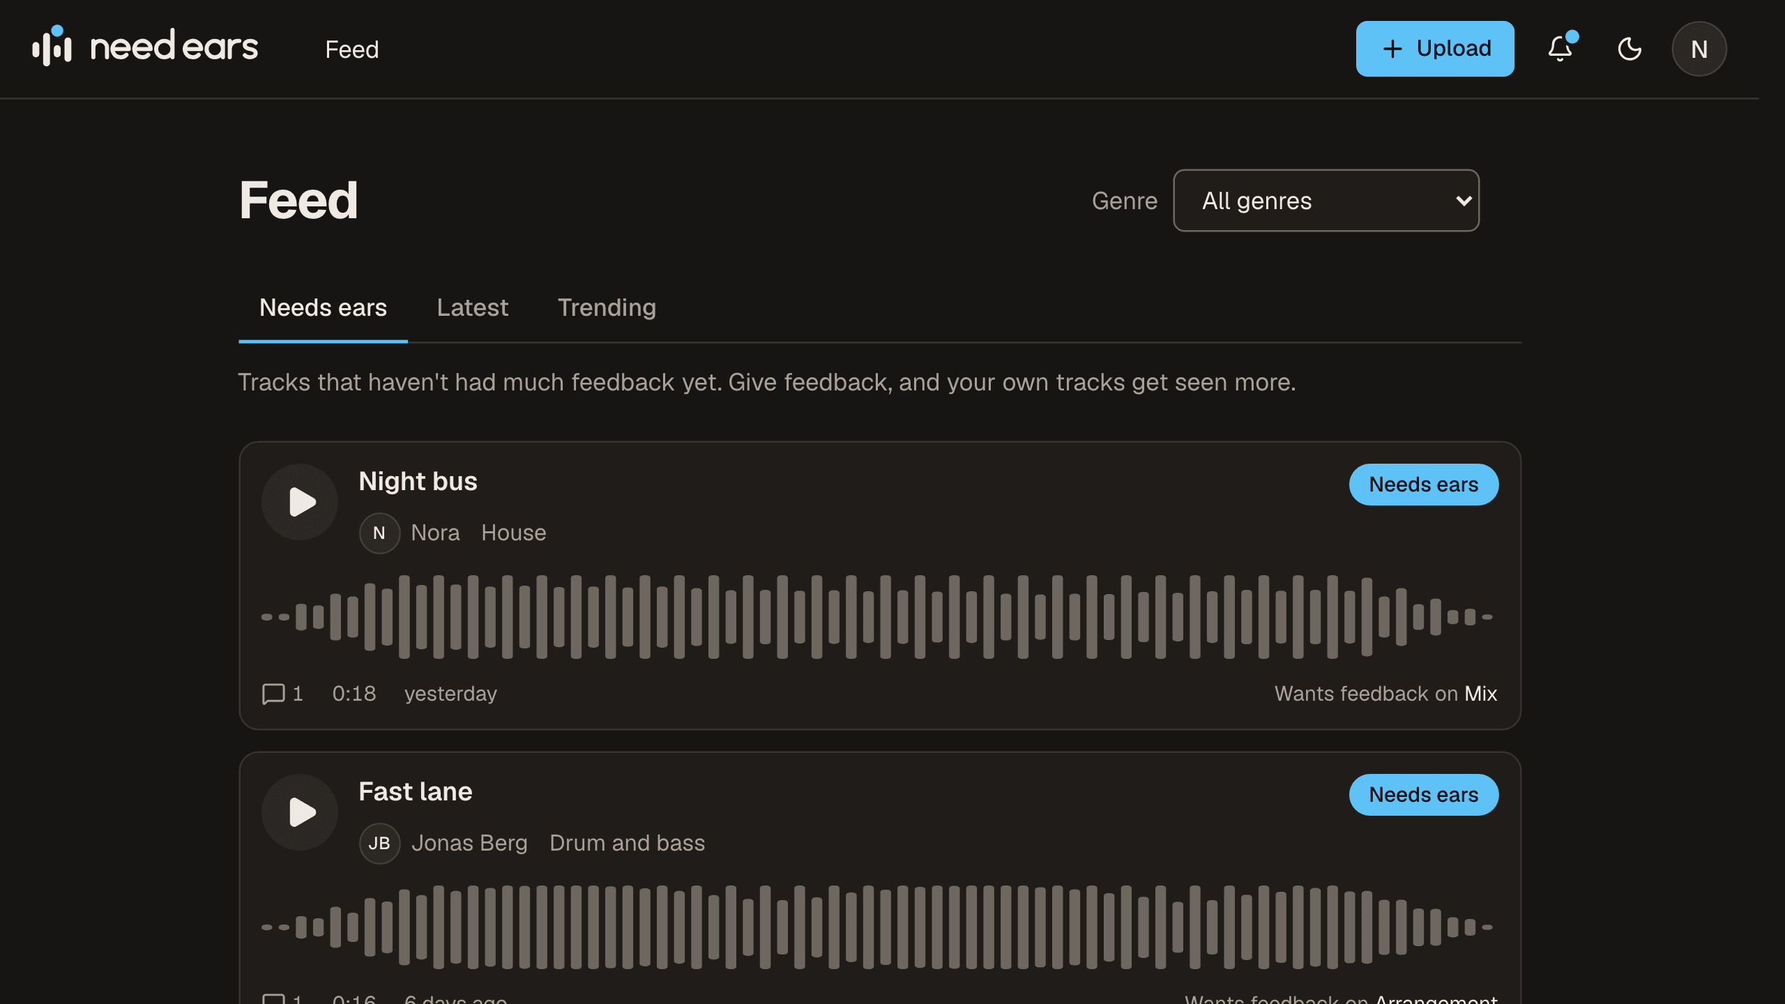Click the Genre label
The image size is (1785, 1004).
(1124, 201)
